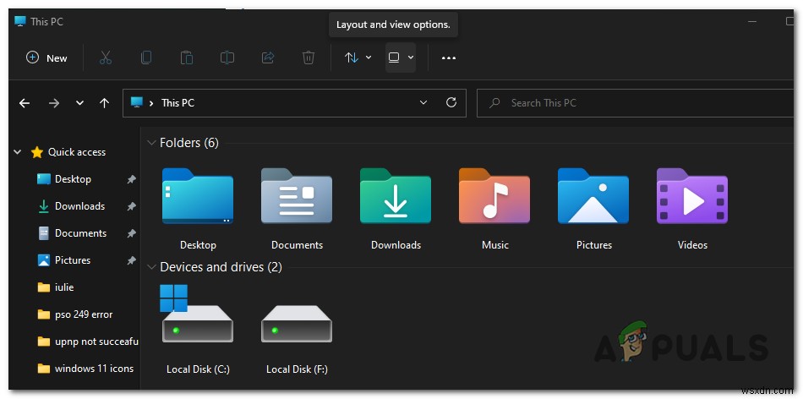Expand the address bar history dropdown
Viewport: 803px width, 399px height.
pyautogui.click(x=423, y=102)
